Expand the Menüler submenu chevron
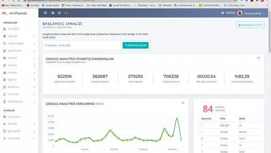Screen dimensions: 271x153 pos(34,124)
